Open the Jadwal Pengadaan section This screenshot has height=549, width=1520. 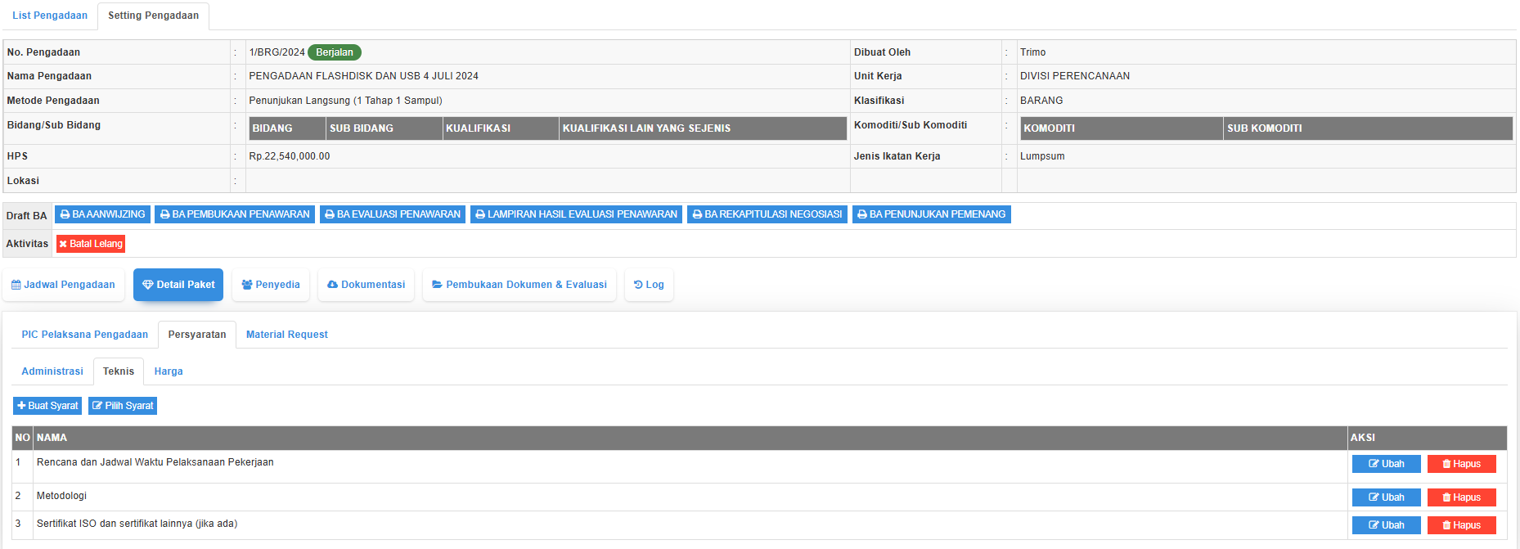tap(63, 285)
